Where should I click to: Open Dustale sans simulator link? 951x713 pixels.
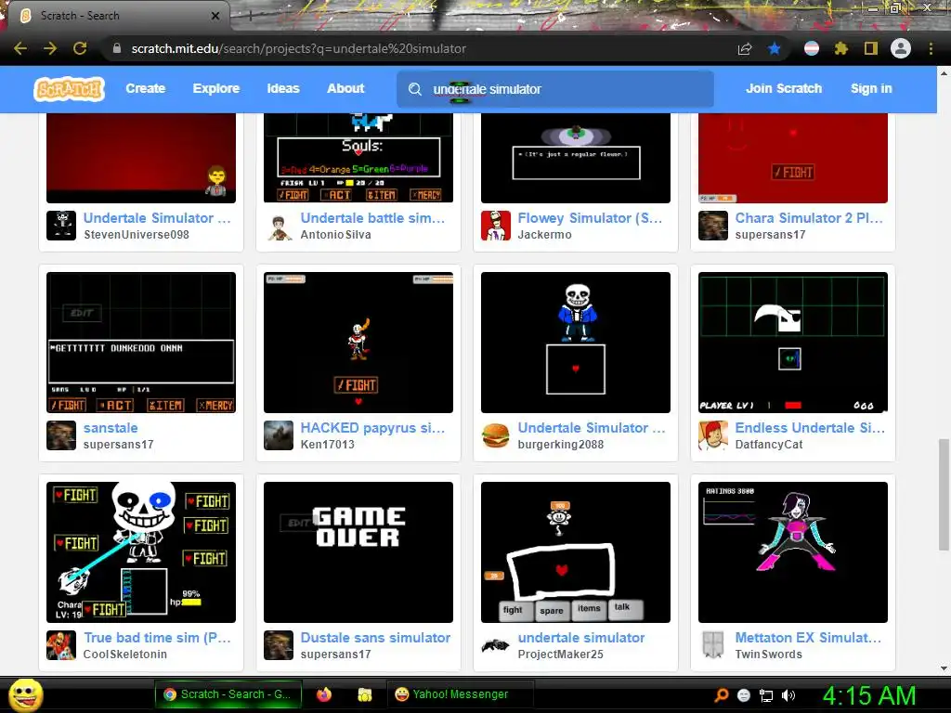pyautogui.click(x=375, y=638)
